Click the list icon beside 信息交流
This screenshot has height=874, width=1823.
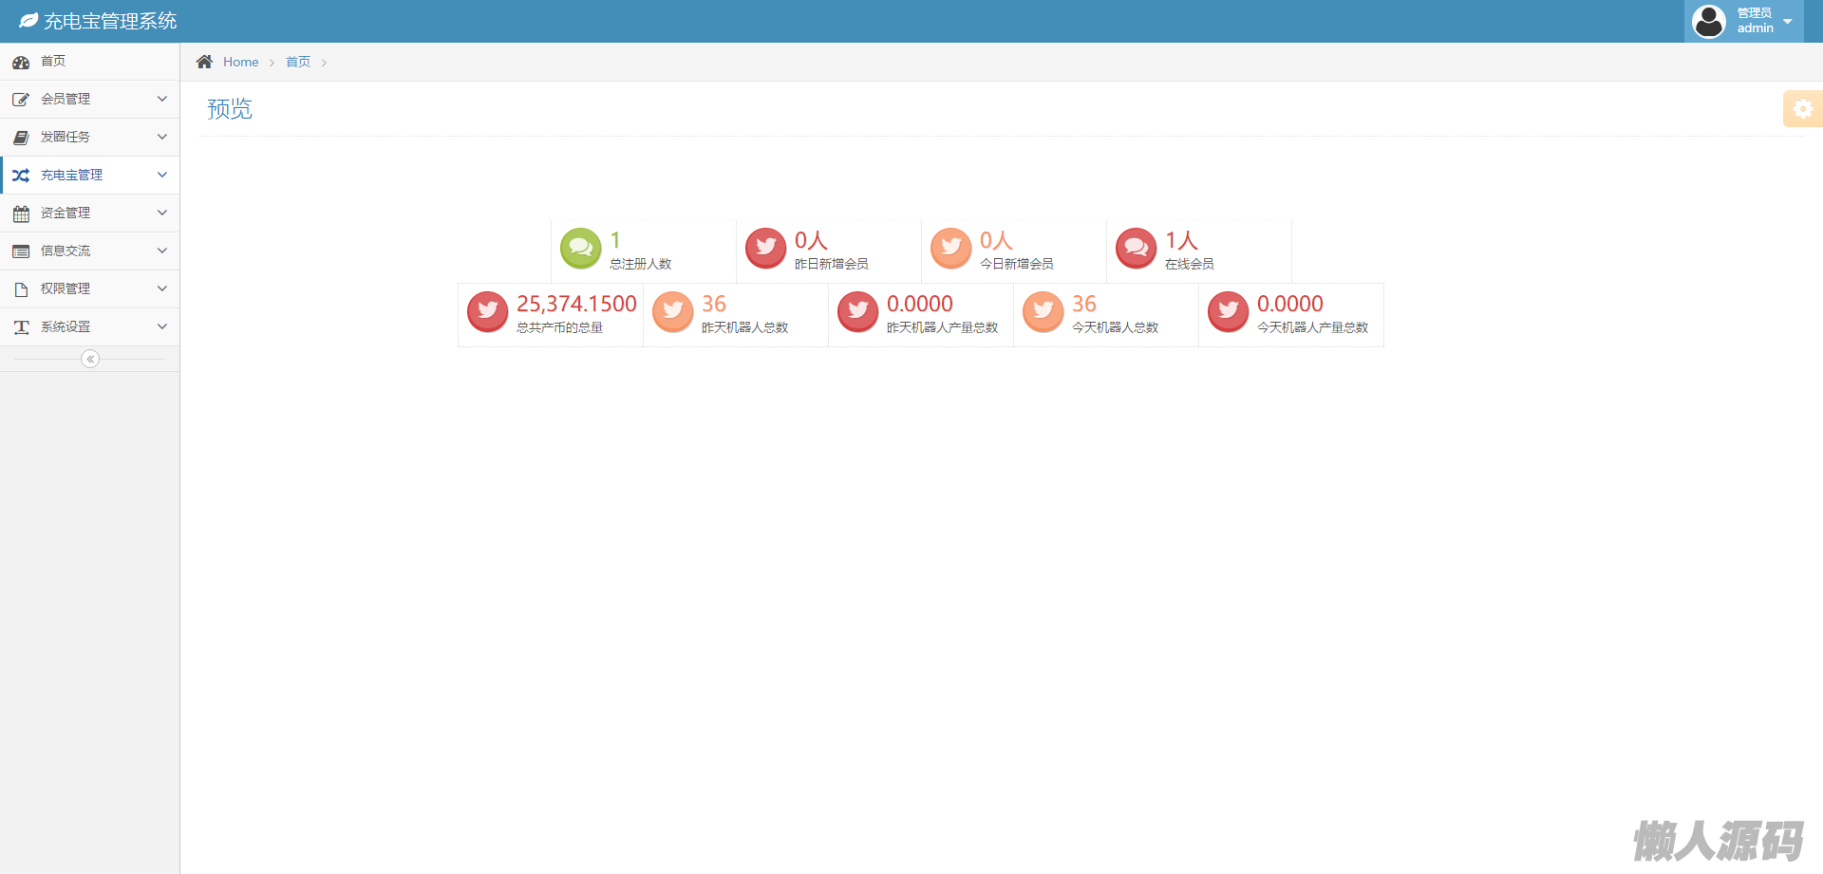pos(21,251)
